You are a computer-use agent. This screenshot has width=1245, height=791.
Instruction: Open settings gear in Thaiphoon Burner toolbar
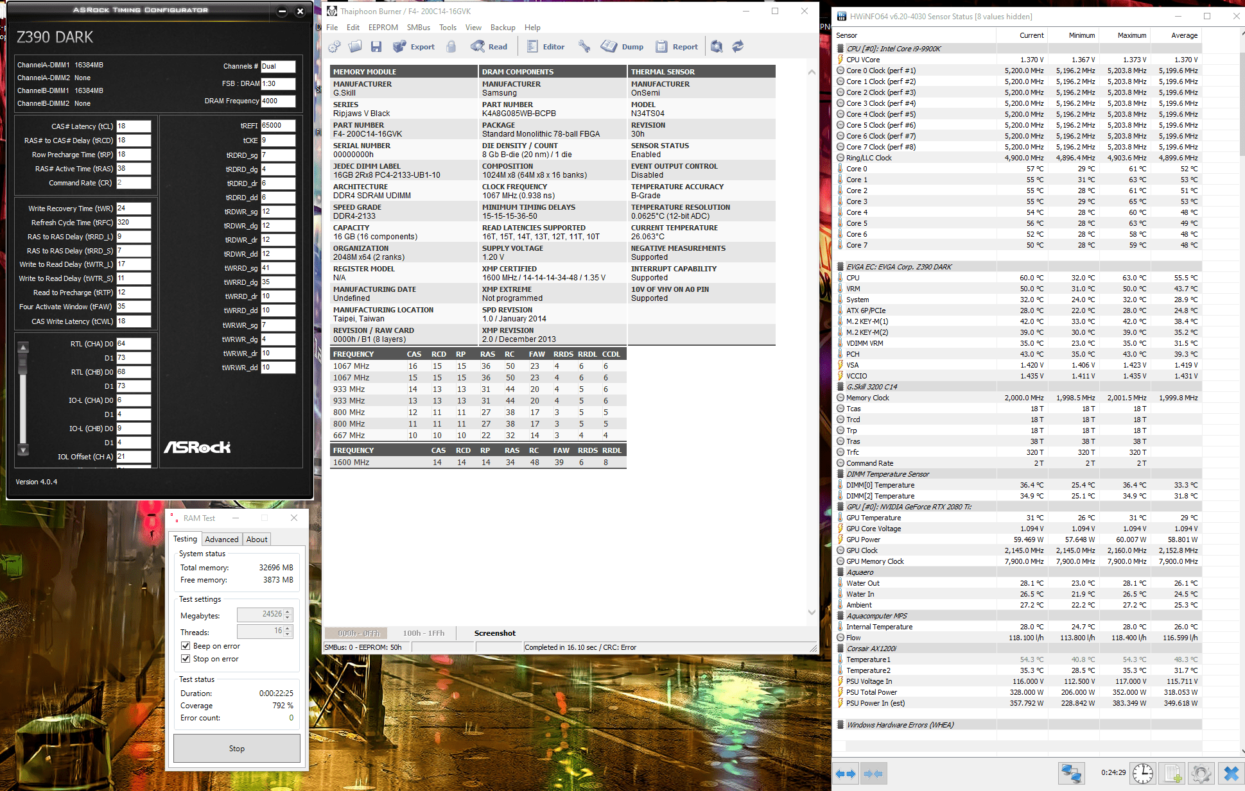(x=335, y=46)
